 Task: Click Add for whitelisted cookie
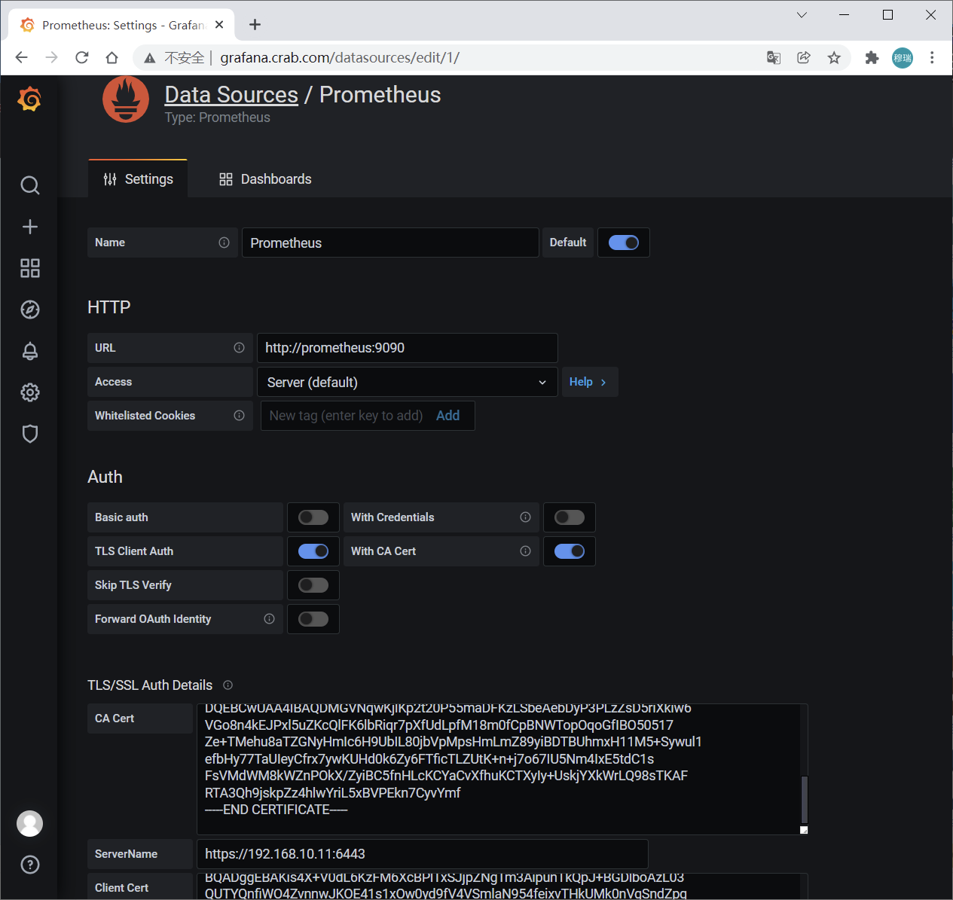coord(447,416)
